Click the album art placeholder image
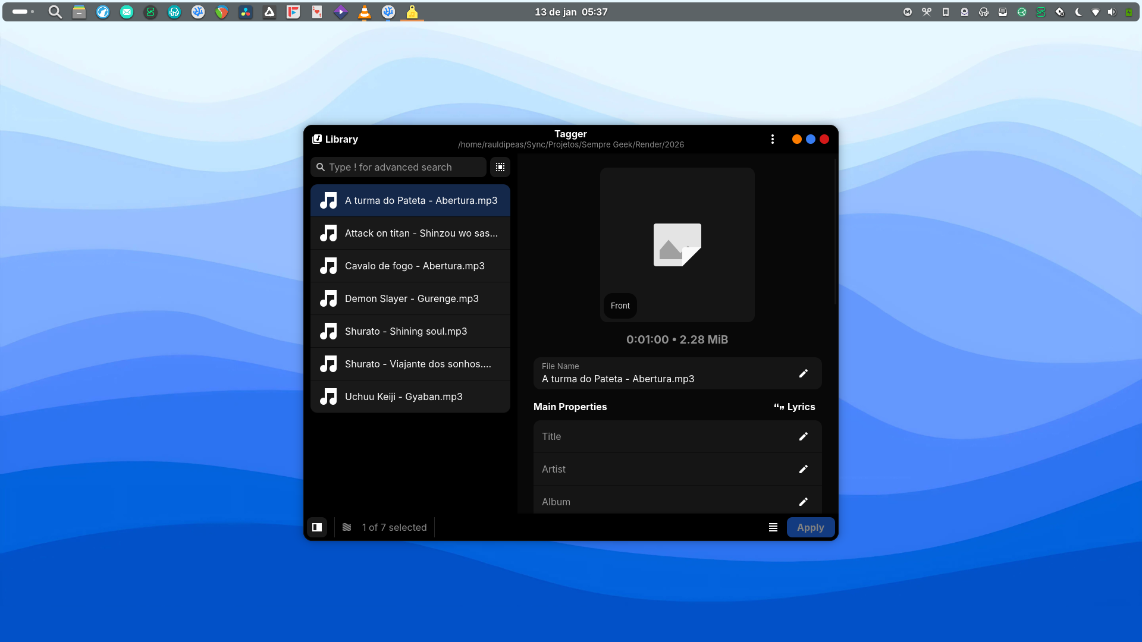Viewport: 1142px width, 642px height. click(x=677, y=244)
